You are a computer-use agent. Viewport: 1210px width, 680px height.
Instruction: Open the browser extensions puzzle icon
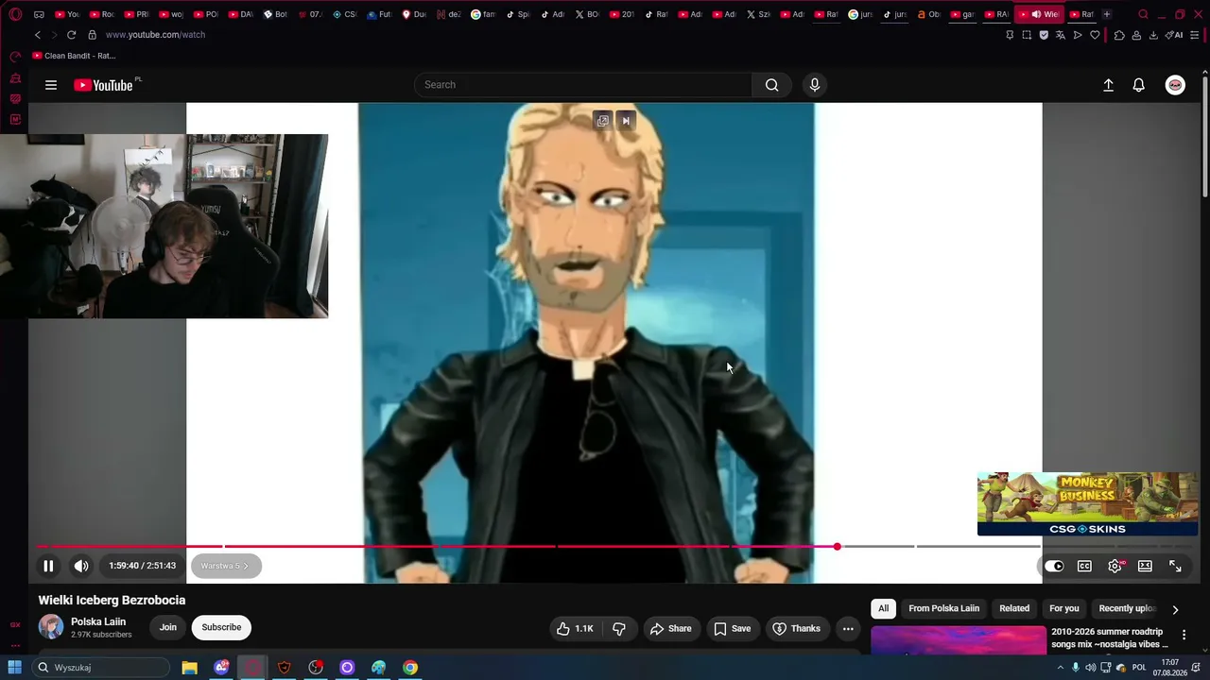click(x=1119, y=35)
